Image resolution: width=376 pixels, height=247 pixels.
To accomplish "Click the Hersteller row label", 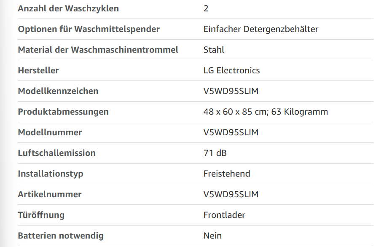I will click(x=38, y=70).
